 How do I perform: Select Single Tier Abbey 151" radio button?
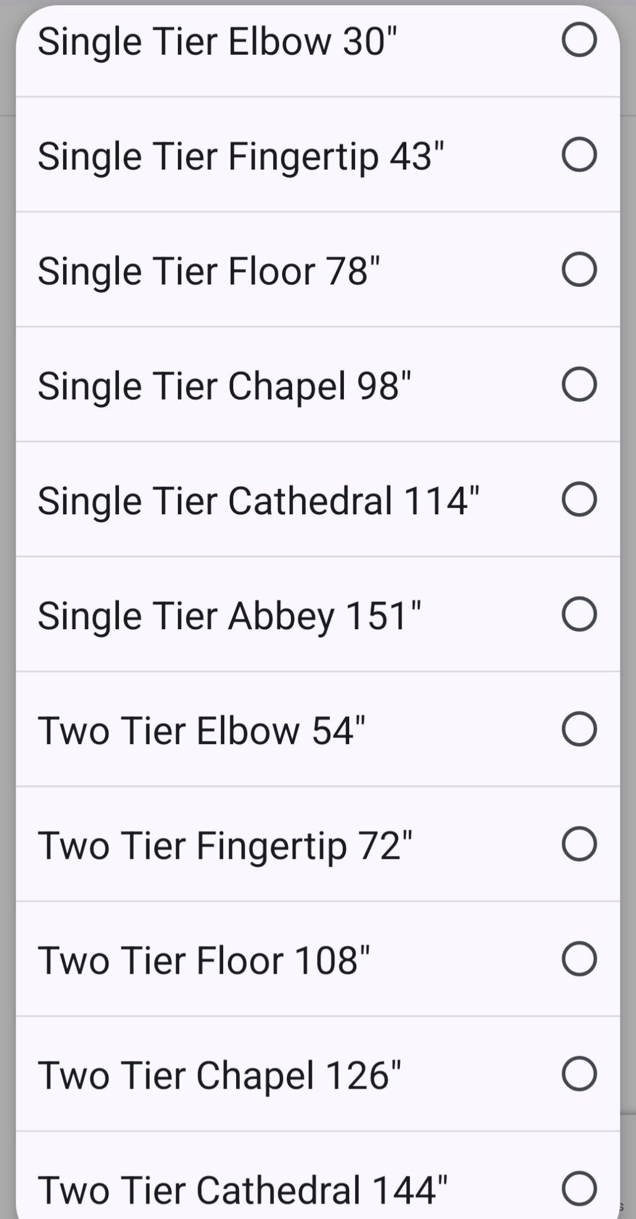pyautogui.click(x=579, y=614)
